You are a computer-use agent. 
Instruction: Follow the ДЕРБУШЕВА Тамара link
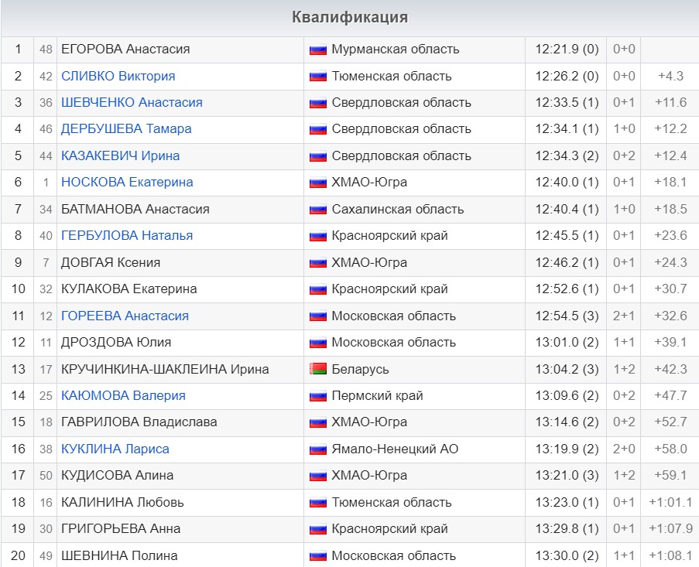126,128
